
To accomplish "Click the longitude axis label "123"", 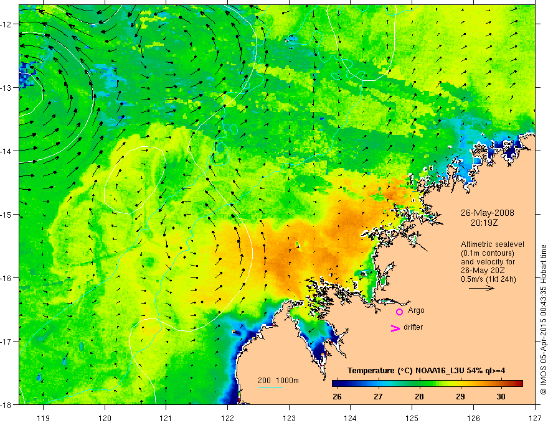I will click(289, 418).
